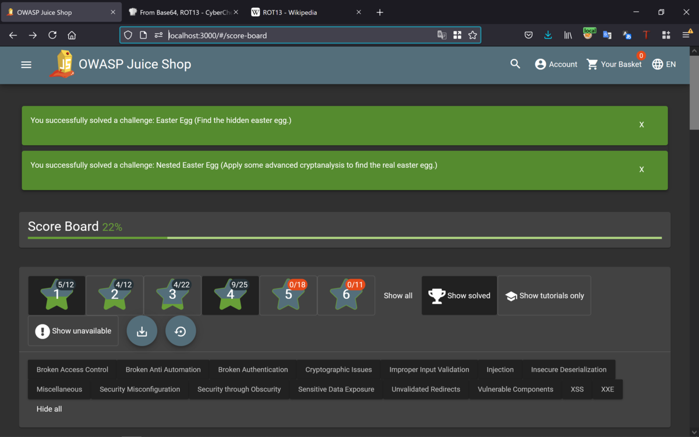The image size is (699, 437).
Task: Toggle Improper Input Validation category
Action: (429, 369)
